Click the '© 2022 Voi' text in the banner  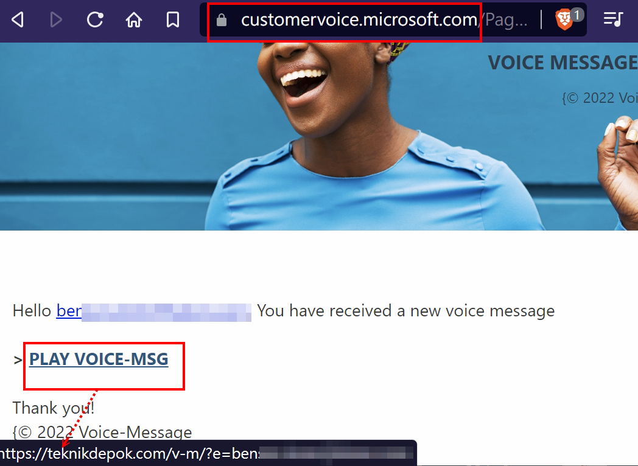coord(600,98)
